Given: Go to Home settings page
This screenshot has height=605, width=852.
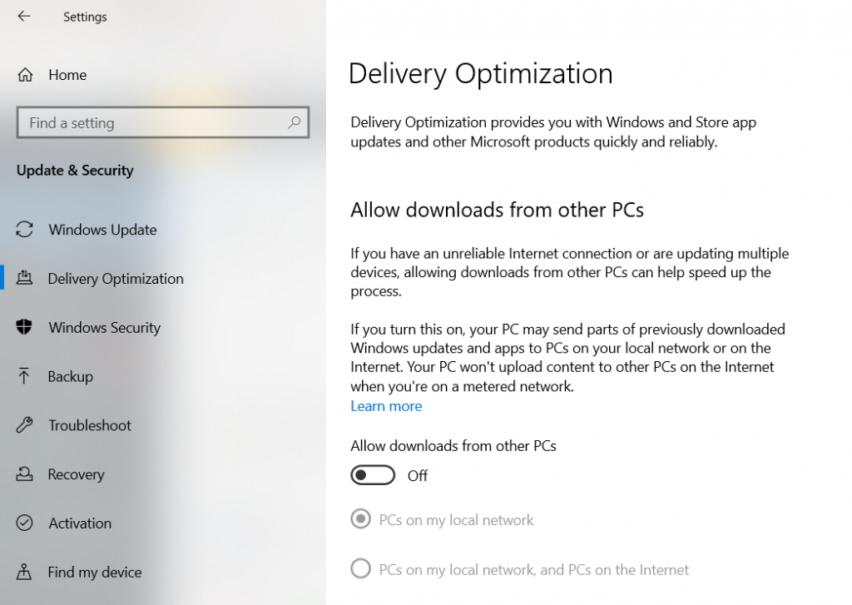Looking at the screenshot, I should coord(67,75).
